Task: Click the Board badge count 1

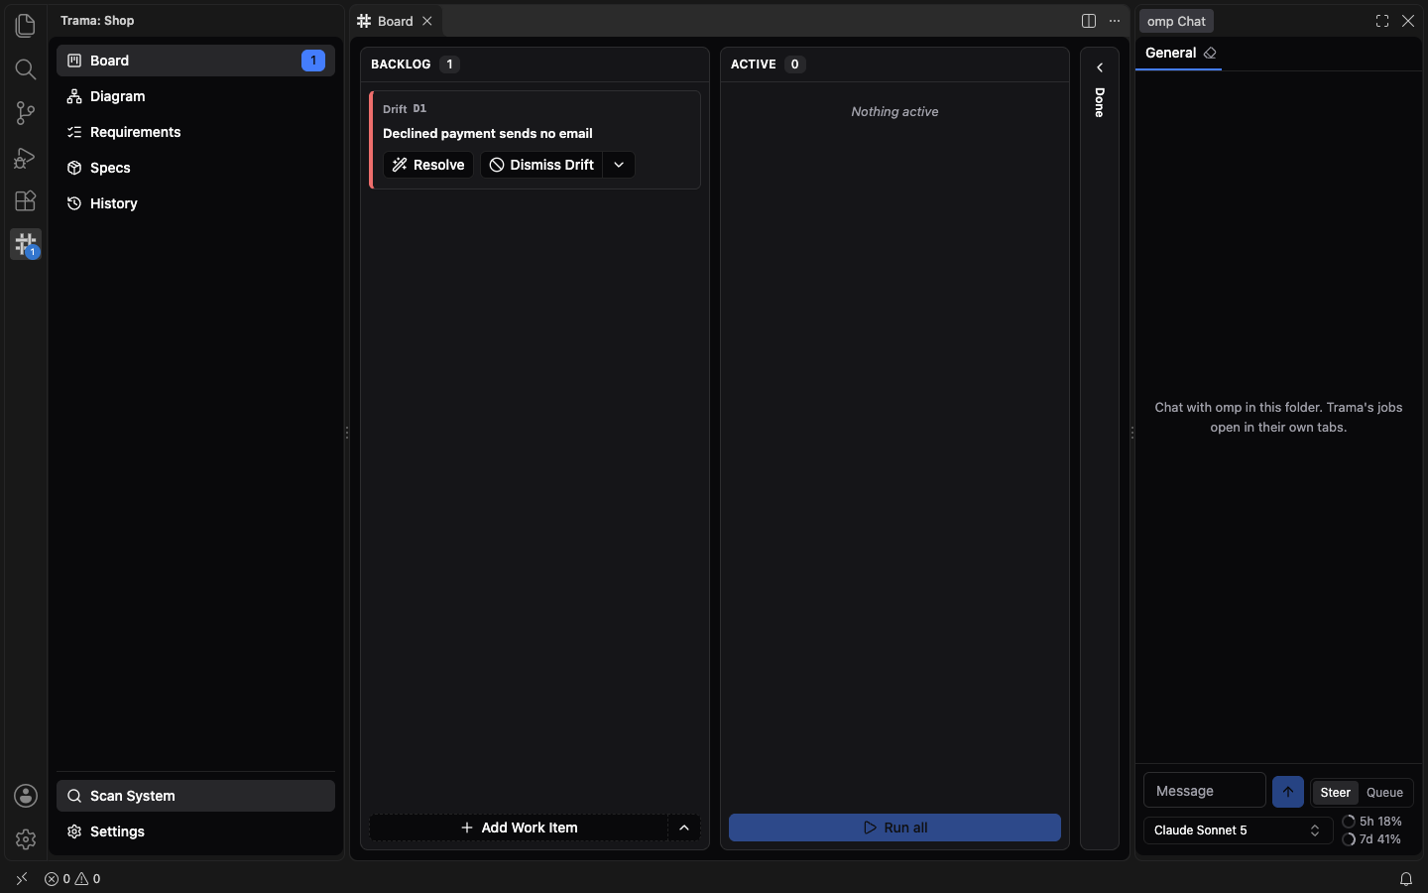Action: pos(313,61)
